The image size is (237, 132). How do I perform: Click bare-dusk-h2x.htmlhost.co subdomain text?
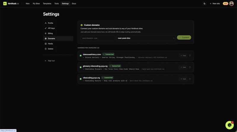click(x=141, y=81)
